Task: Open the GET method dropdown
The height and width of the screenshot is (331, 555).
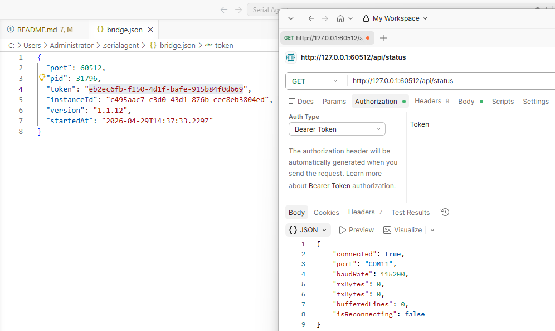Action: (315, 81)
